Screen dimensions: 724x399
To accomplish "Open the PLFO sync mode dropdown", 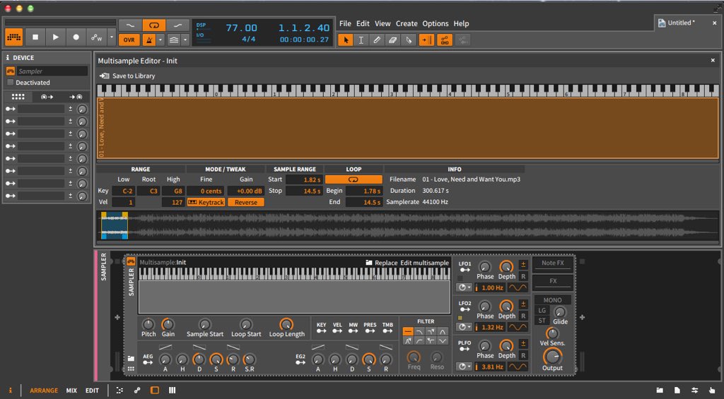I will [x=464, y=367].
